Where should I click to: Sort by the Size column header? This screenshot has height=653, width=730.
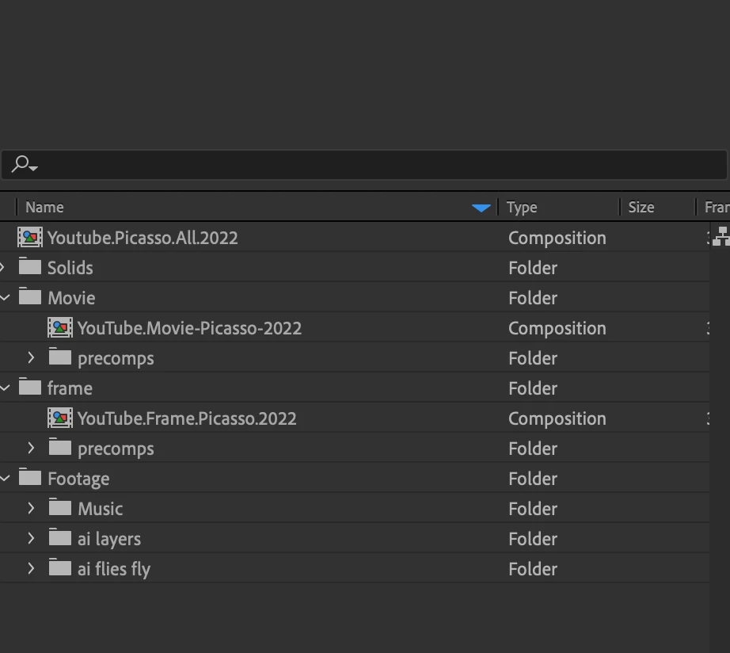pos(641,207)
